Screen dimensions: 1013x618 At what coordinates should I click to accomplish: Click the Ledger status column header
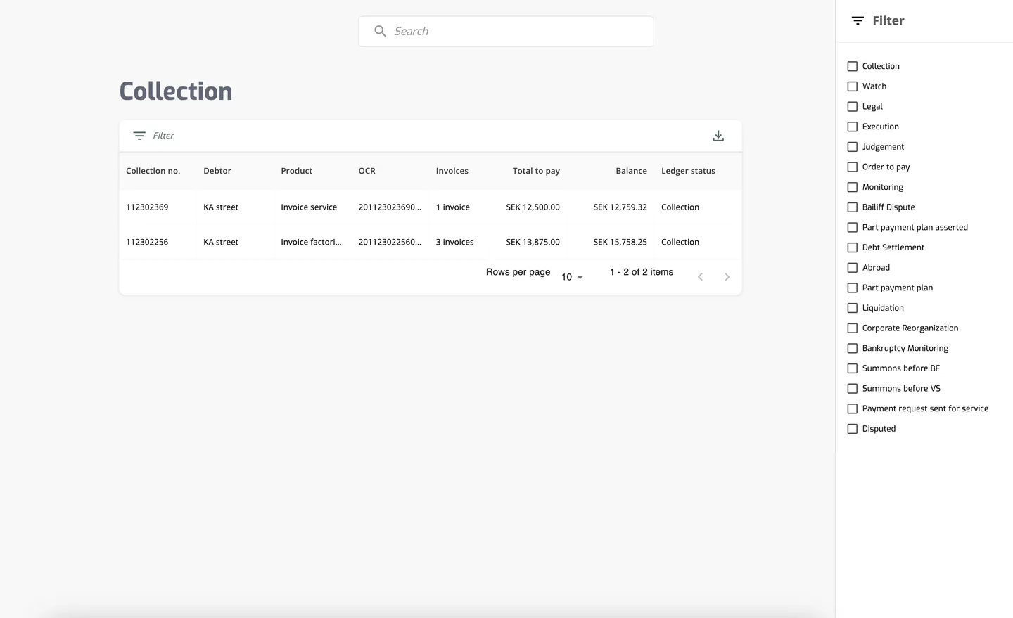click(688, 171)
